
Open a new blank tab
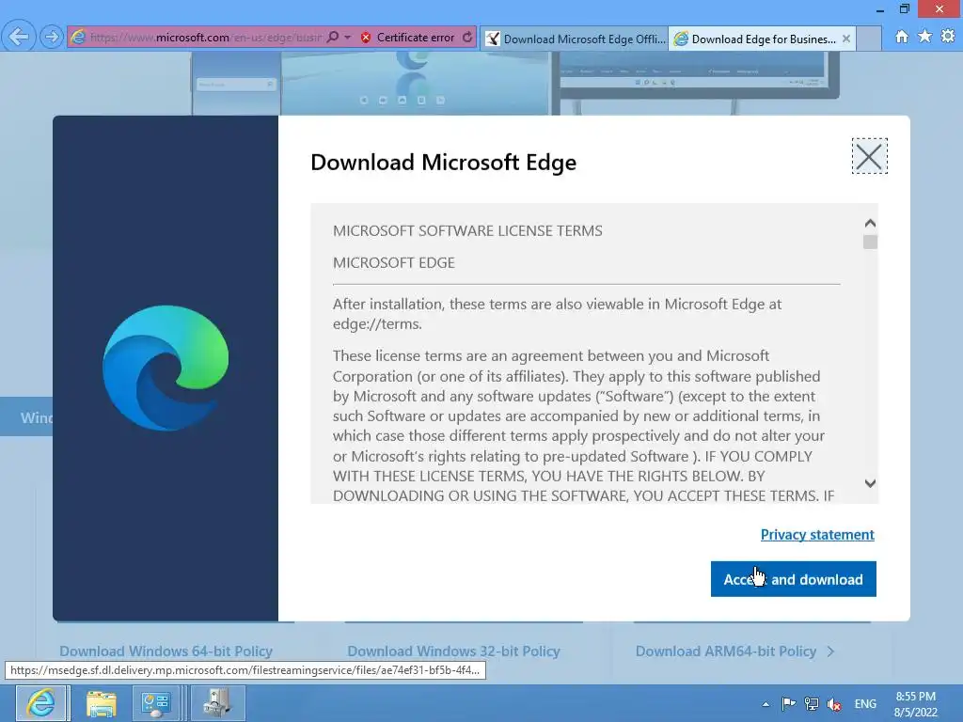pos(869,39)
